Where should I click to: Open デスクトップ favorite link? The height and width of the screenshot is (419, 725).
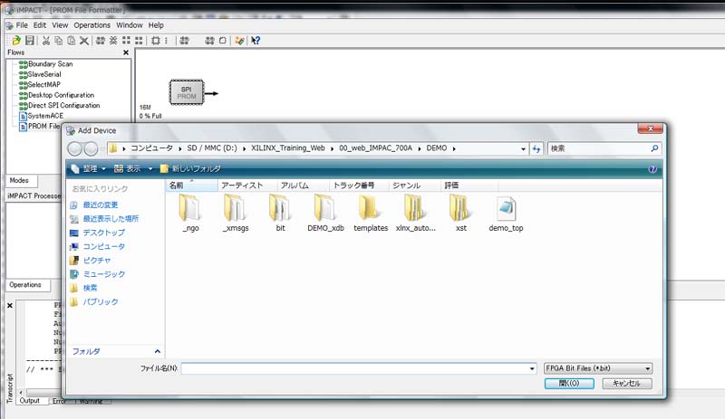[x=98, y=233]
